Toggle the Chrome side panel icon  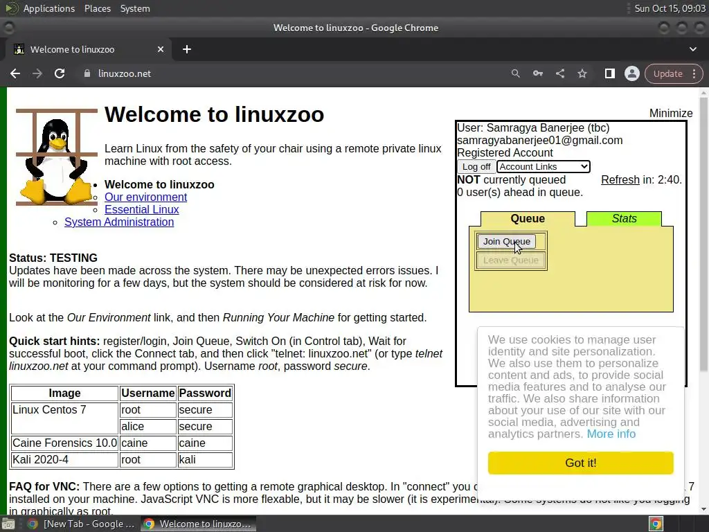(609, 73)
